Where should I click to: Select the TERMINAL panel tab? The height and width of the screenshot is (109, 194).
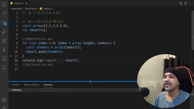48,85
